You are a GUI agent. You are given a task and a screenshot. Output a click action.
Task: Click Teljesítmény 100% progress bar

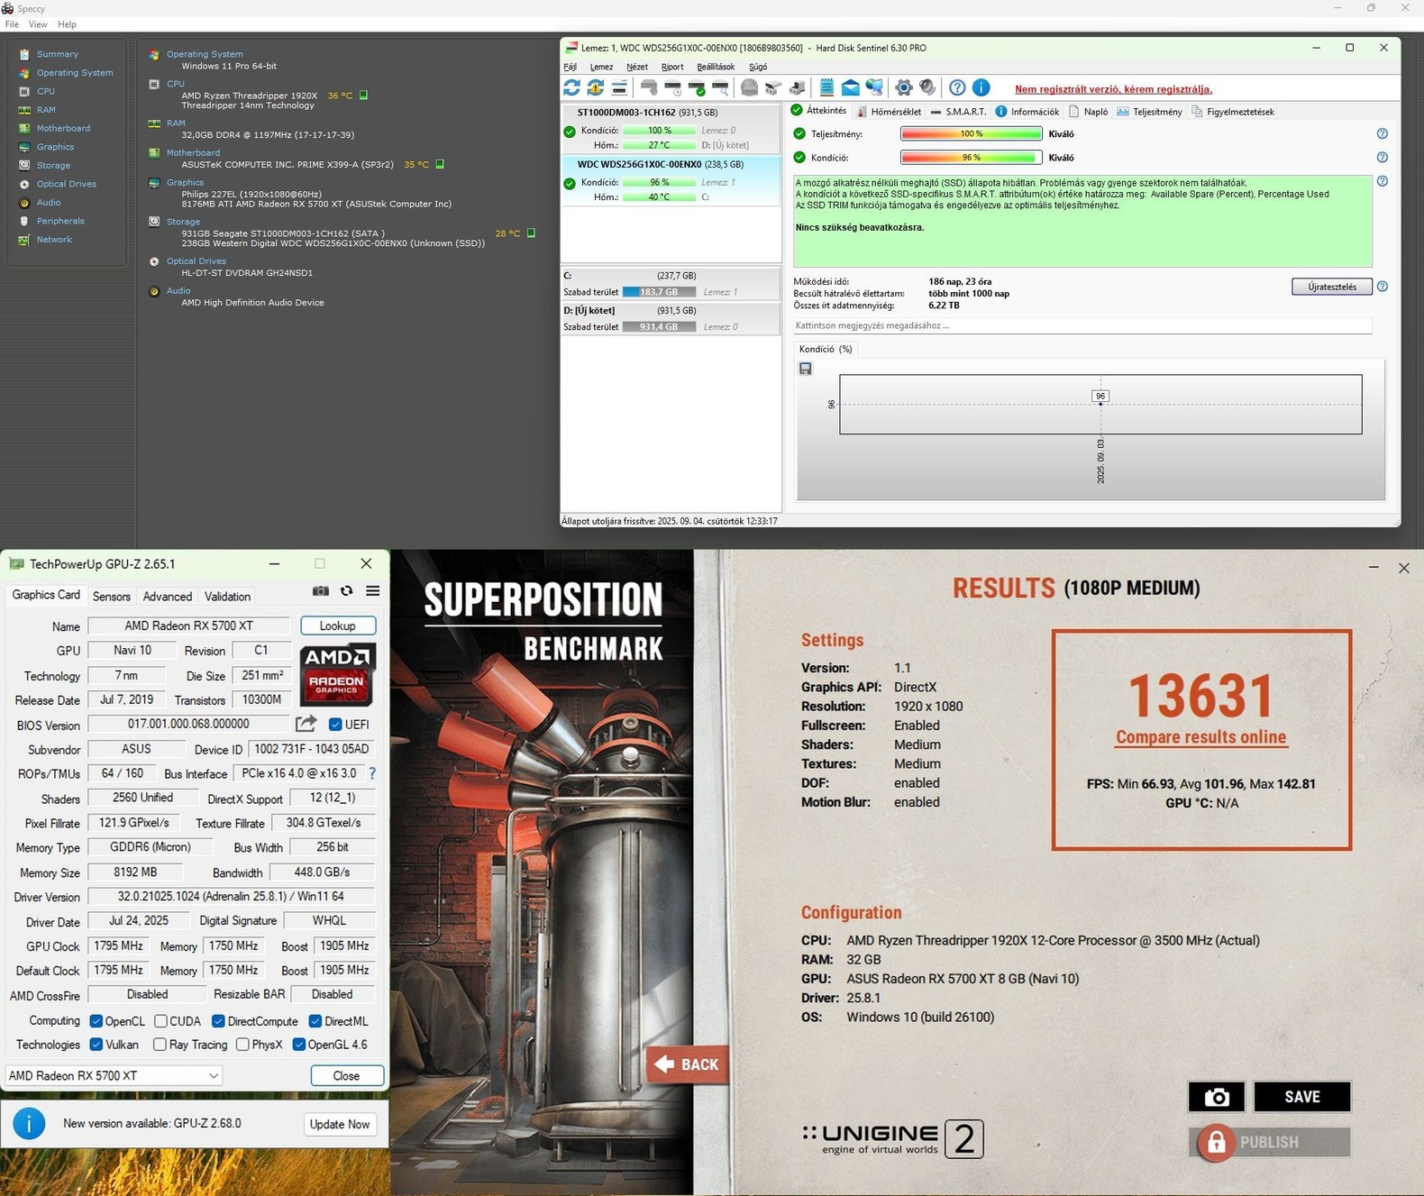[x=972, y=133]
